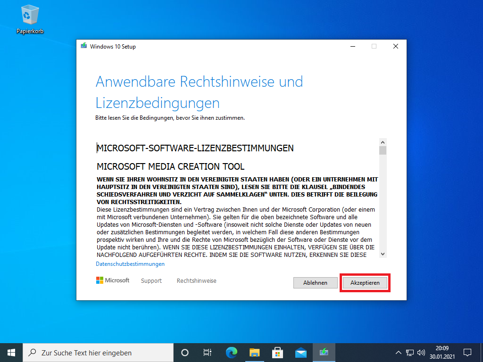
Task: Open Microsoft Store from taskbar
Action: pos(277,353)
